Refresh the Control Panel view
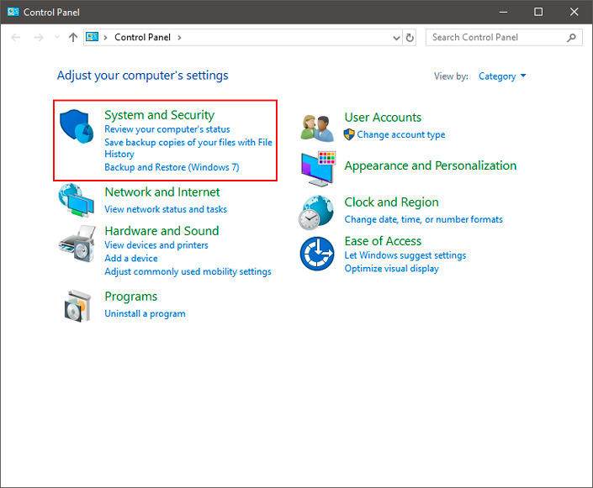The height and width of the screenshot is (488, 593). click(x=410, y=38)
